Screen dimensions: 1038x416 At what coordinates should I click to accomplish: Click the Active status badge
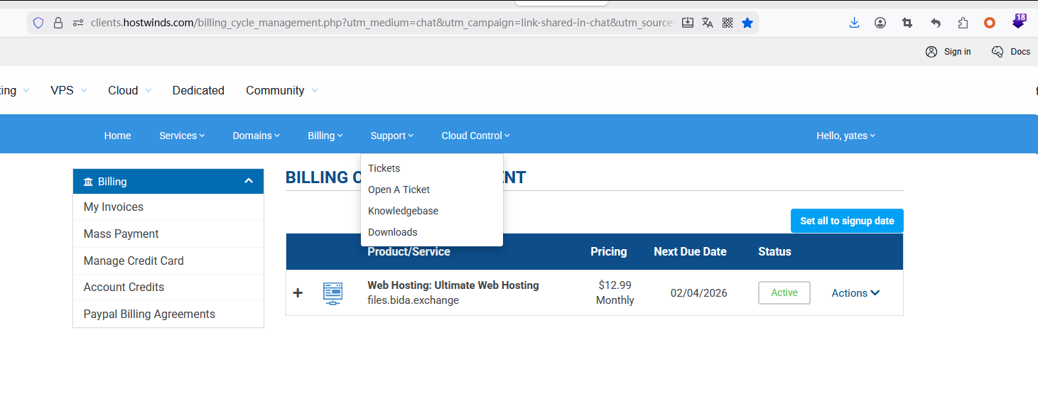tap(784, 292)
